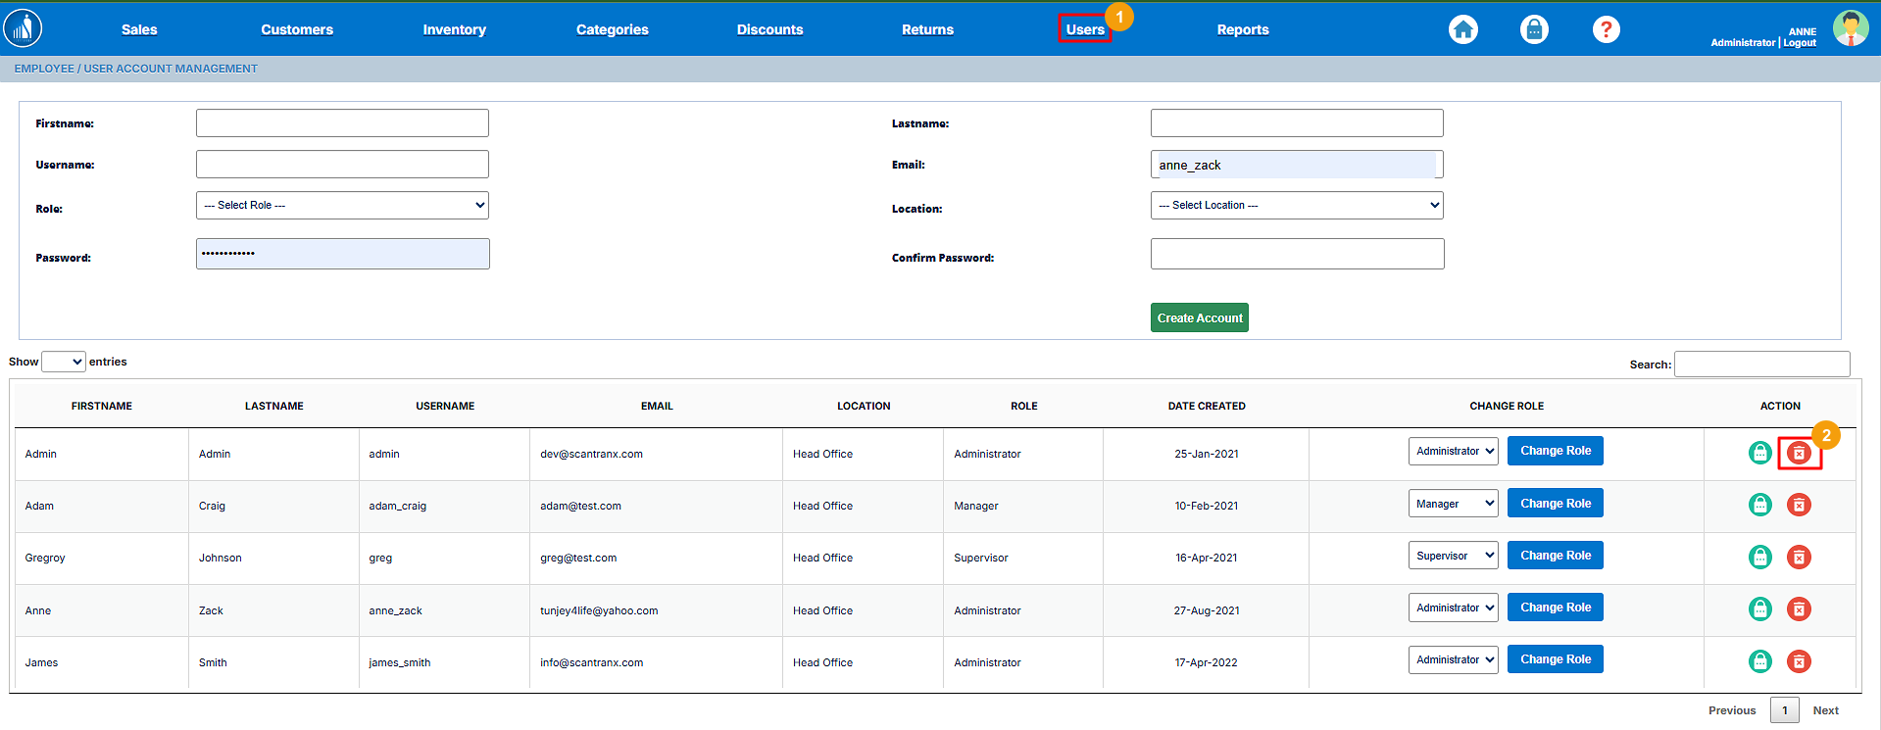Image resolution: width=1881 pixels, height=730 pixels.
Task: Click the home icon in header
Action: 1462,29
